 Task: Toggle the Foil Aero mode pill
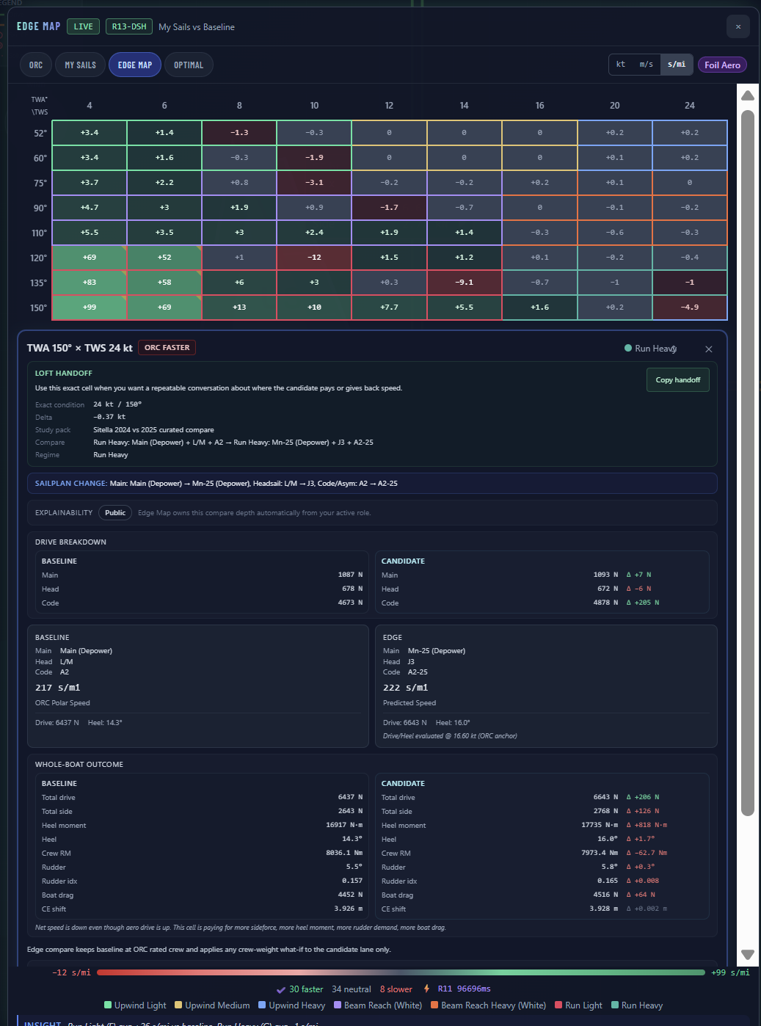[x=722, y=65]
